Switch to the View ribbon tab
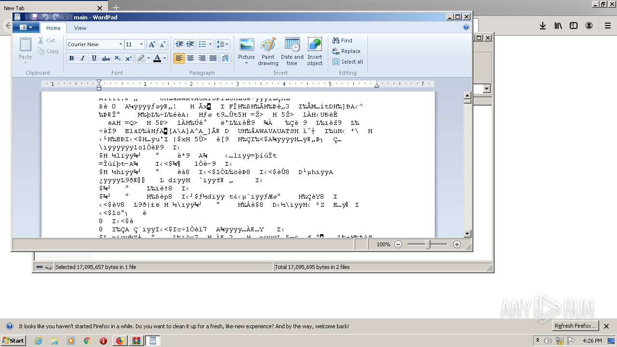617x347 pixels. (80, 28)
